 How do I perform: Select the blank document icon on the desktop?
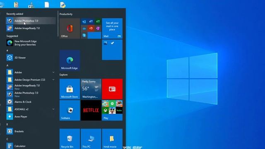pyautogui.click(x=47, y=5)
